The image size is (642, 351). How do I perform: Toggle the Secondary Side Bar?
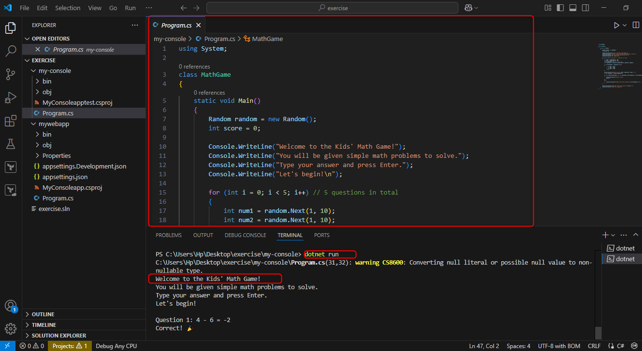point(585,8)
